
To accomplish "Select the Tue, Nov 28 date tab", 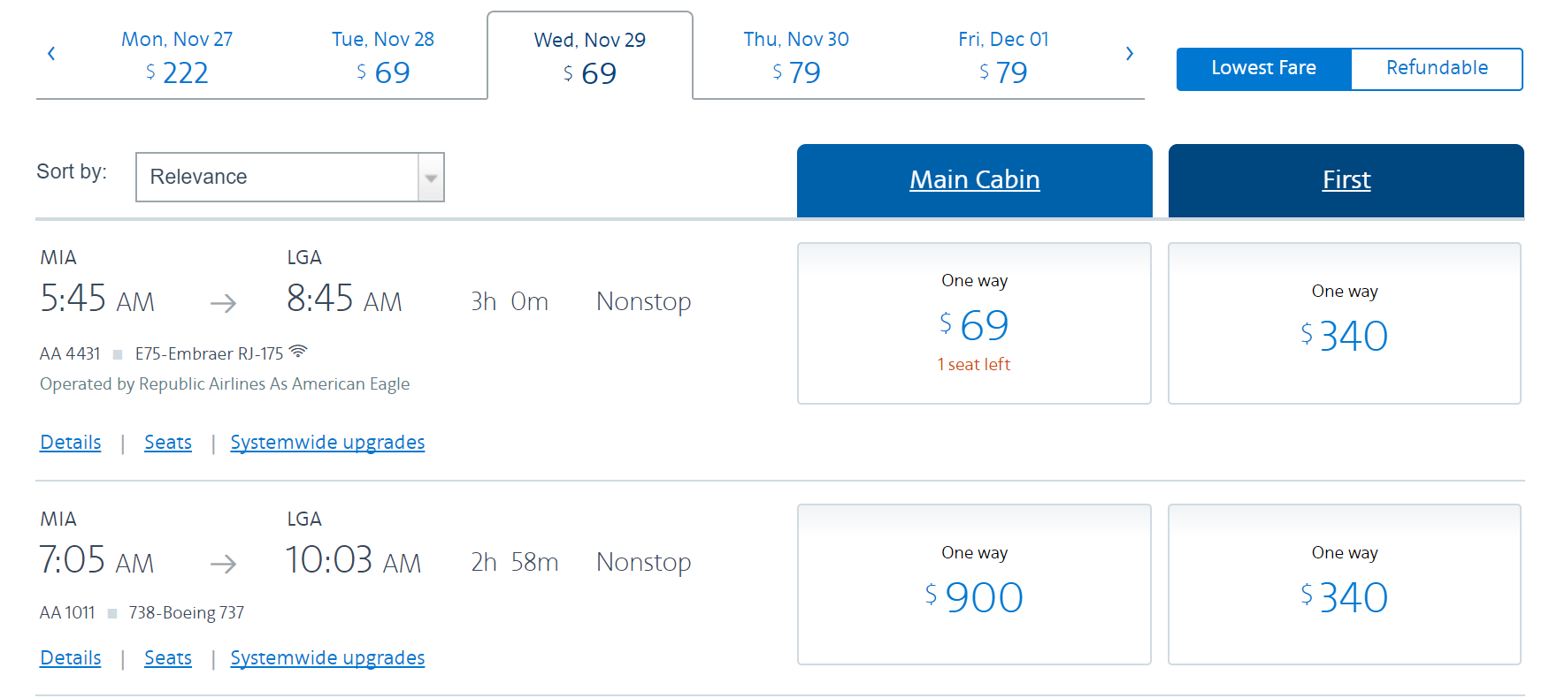I will [383, 57].
